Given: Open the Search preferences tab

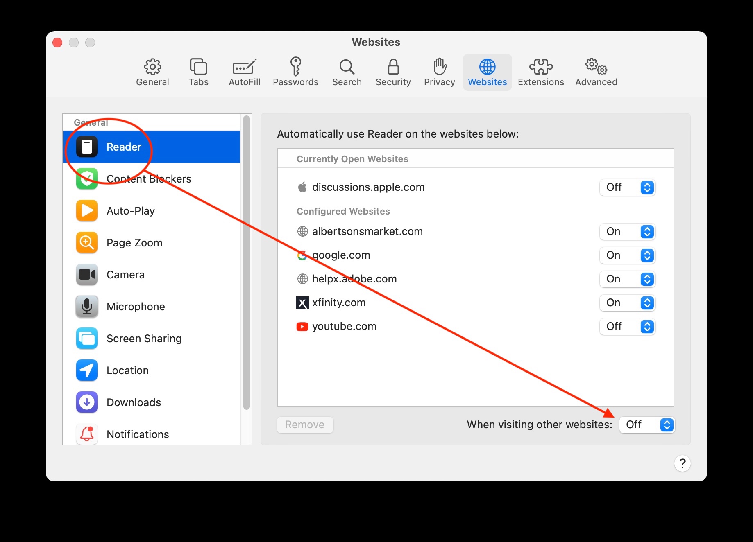Looking at the screenshot, I should (347, 72).
